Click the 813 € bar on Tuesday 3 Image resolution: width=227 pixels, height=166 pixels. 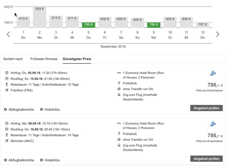click(x=56, y=22)
